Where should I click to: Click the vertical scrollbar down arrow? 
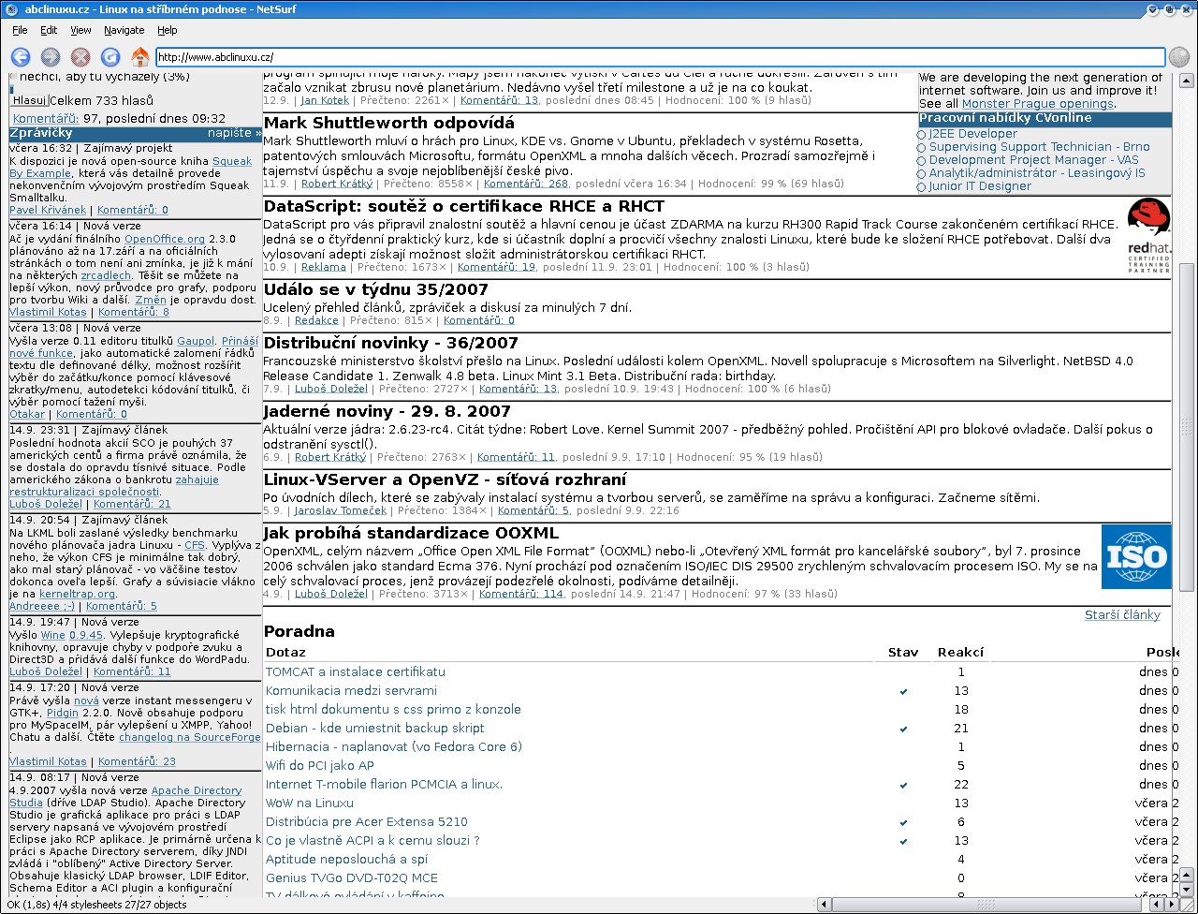[1187, 889]
